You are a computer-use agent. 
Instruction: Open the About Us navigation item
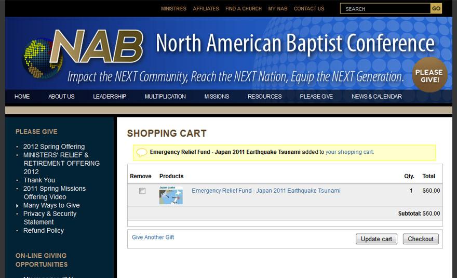[x=61, y=97]
